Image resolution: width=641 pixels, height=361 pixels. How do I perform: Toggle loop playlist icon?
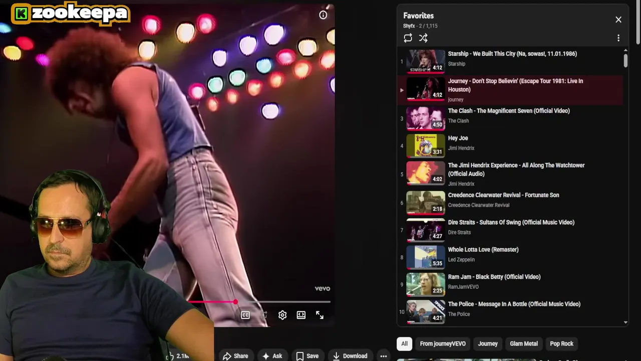pyautogui.click(x=408, y=38)
